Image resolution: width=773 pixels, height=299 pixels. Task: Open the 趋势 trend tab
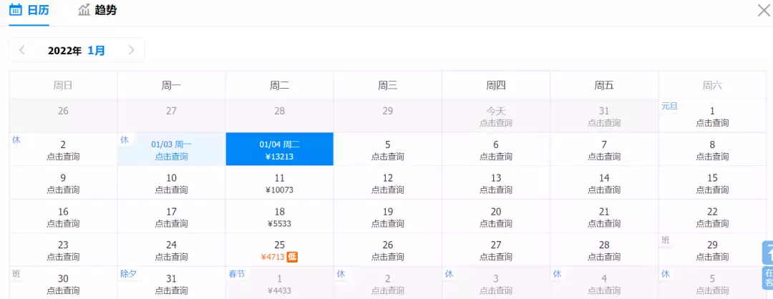click(x=97, y=10)
